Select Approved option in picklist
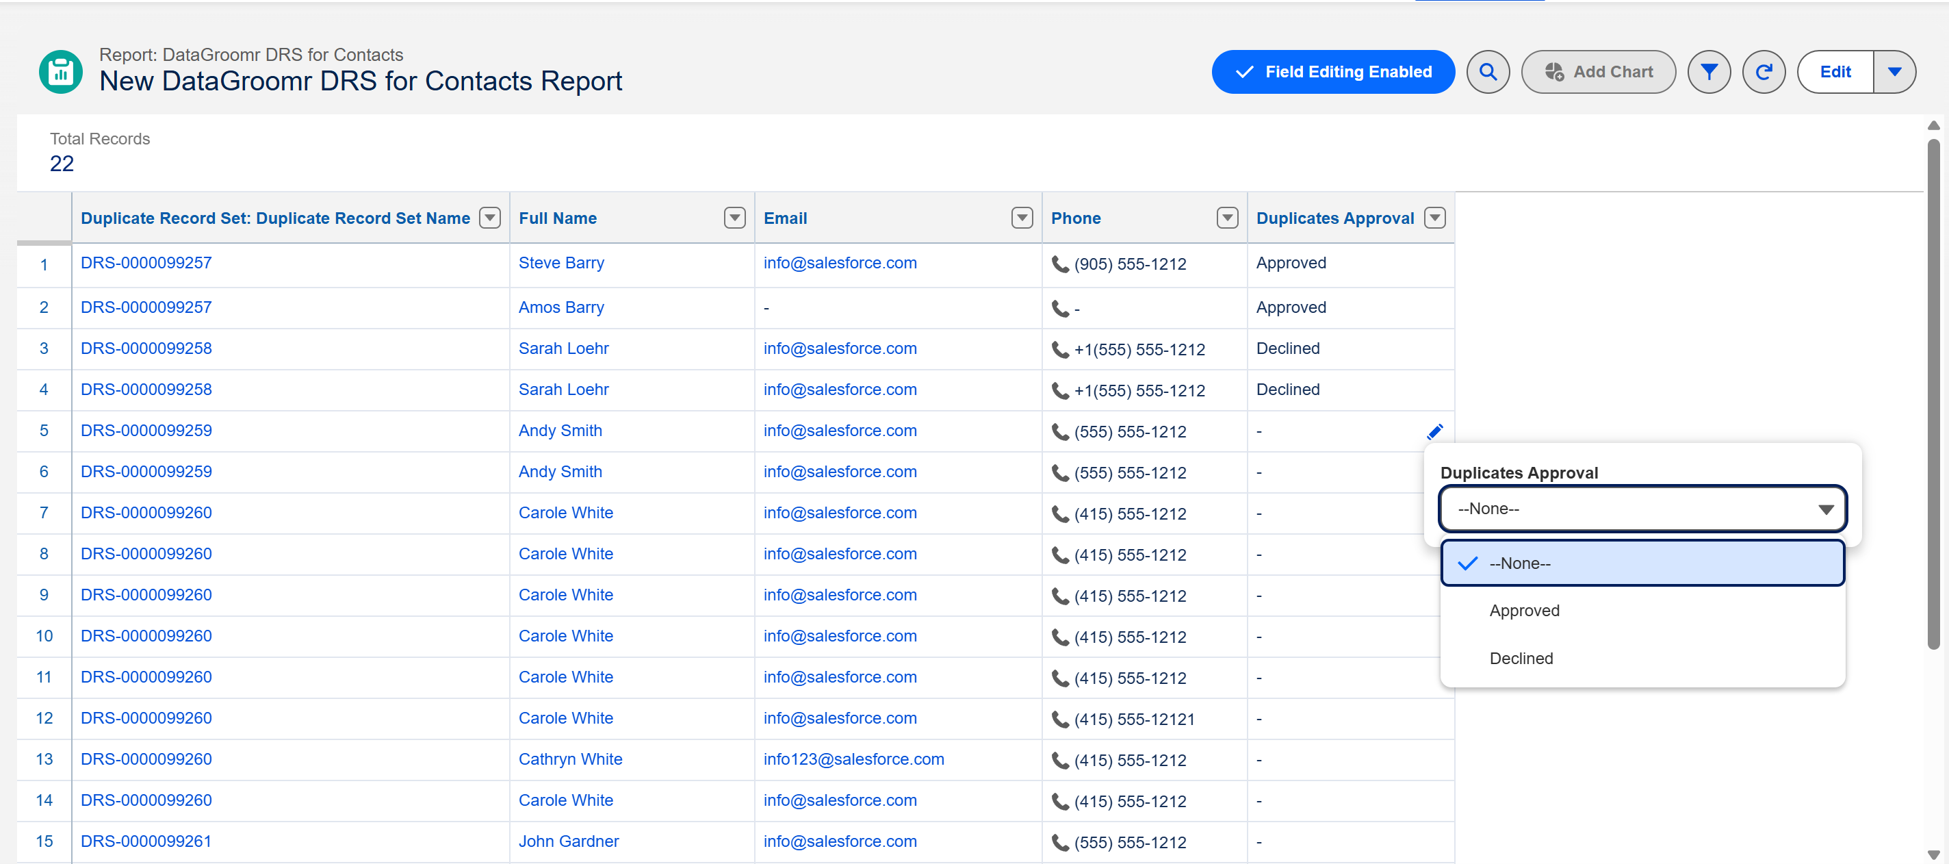Screen dimensions: 1949x864 pos(1524,610)
